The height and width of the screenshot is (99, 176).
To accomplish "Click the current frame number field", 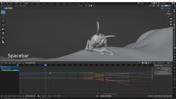I will [x=151, y=96].
